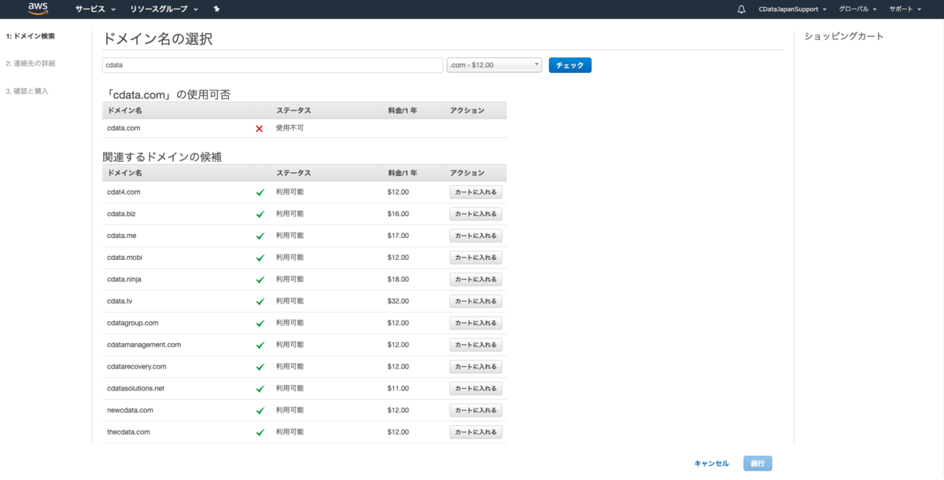This screenshot has height=480, width=944.
Task: Click the green checkmark for cdata.ninja
Action: [x=260, y=279]
